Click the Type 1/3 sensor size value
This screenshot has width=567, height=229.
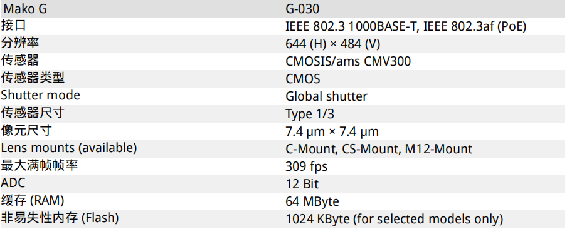[x=310, y=114]
